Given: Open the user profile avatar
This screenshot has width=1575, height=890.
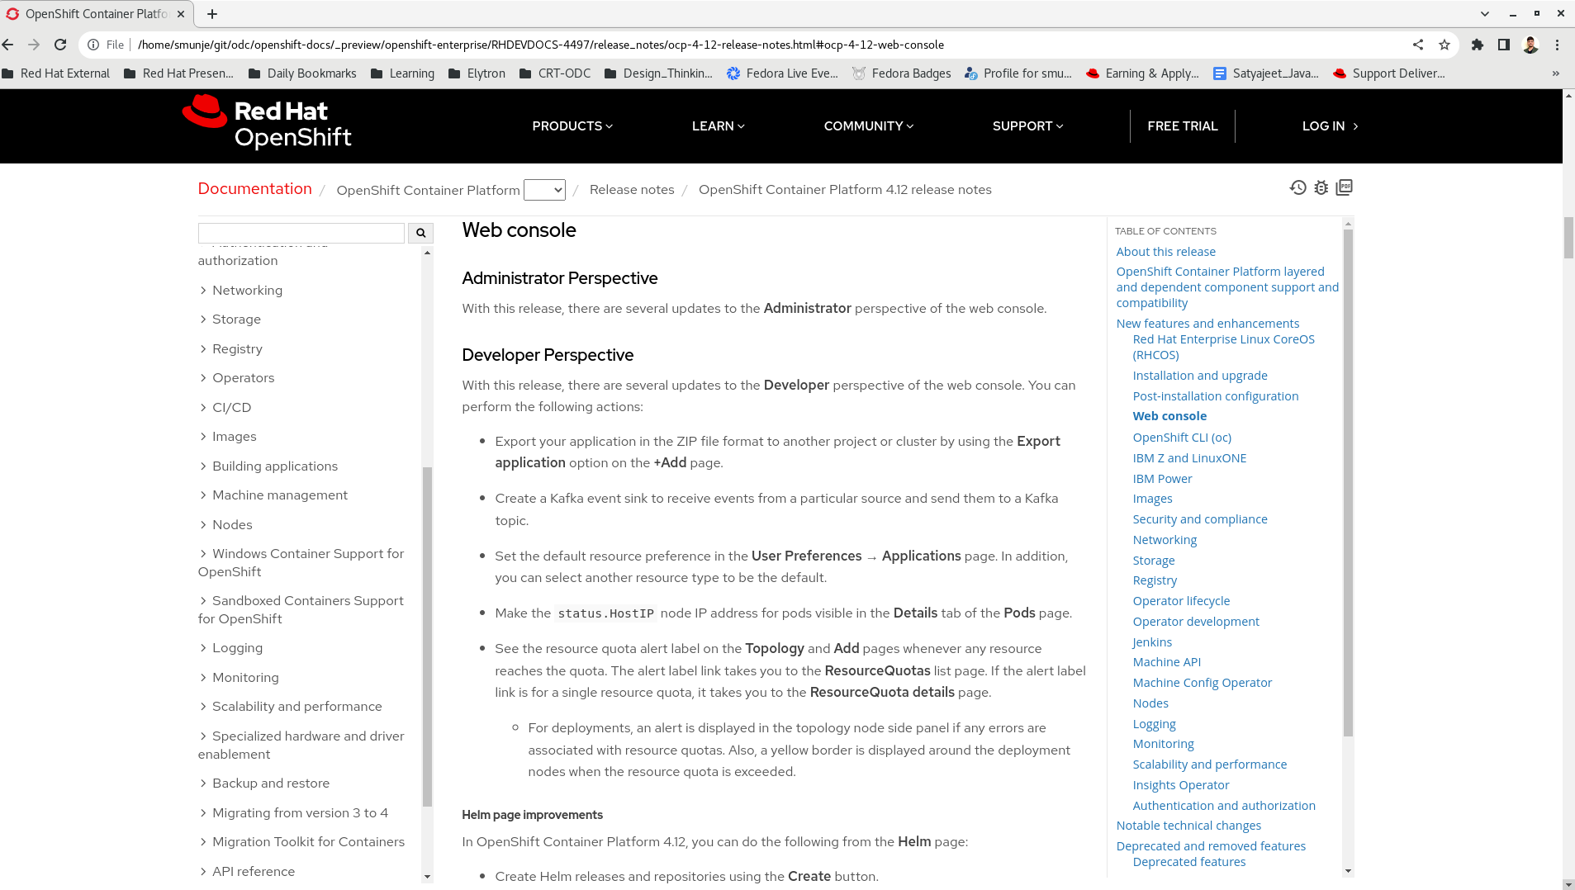Looking at the screenshot, I should click(1530, 45).
